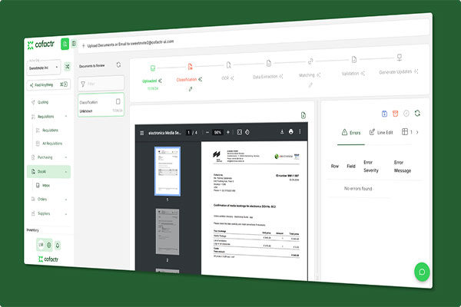Image resolution: width=461 pixels, height=307 pixels.
Task: Click the fit-to-page icon in the PDF toolbar
Action: tap(240, 132)
